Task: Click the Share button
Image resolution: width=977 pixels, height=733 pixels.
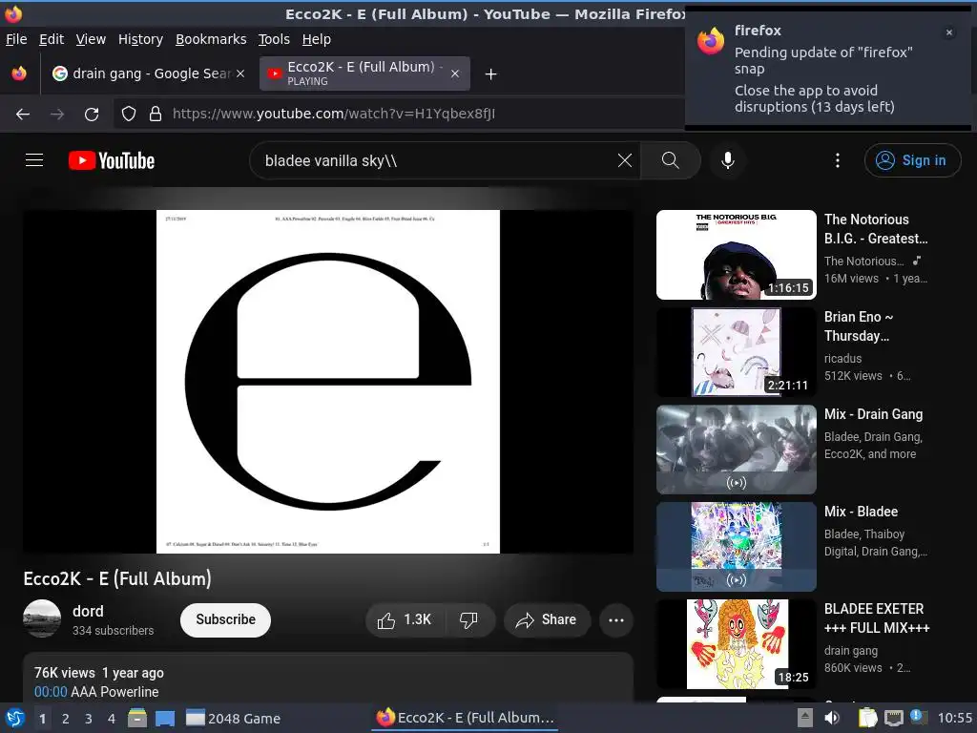Action: point(547,619)
